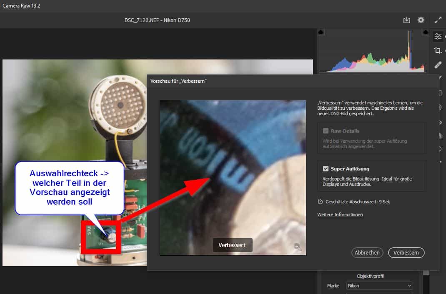This screenshot has height=294, width=446.
Task: Uncheck the Super Auflösung checkbox
Action: pos(326,169)
